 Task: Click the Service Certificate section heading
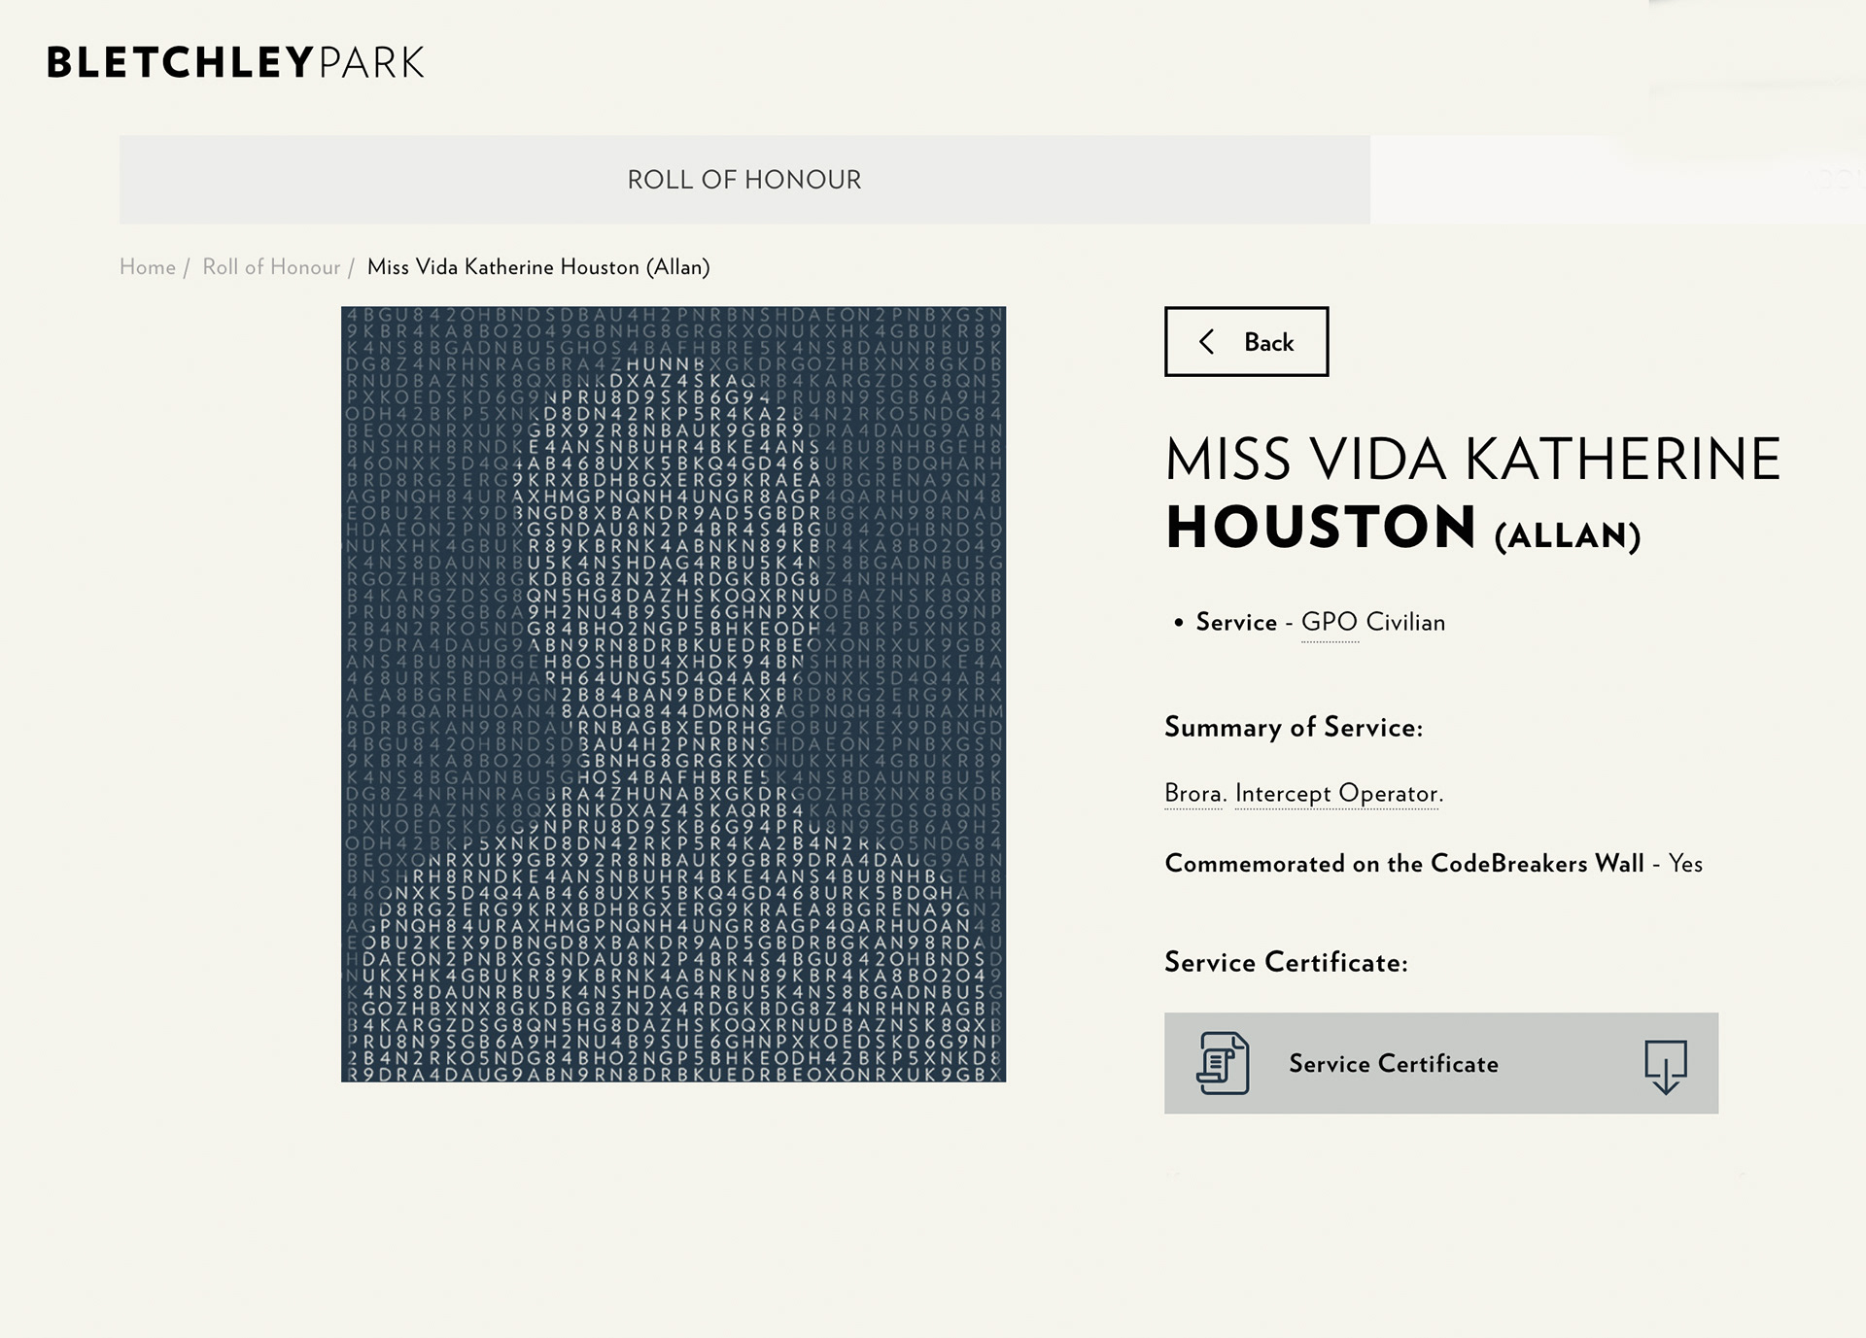tap(1286, 963)
